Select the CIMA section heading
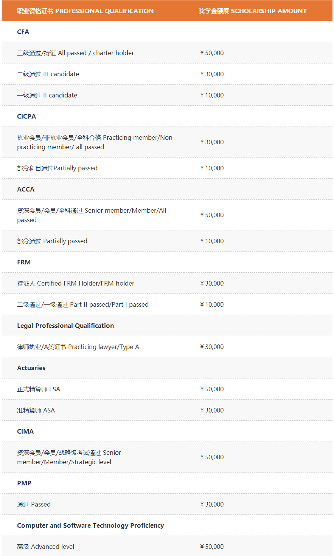This screenshot has height=556, width=334. [25, 431]
